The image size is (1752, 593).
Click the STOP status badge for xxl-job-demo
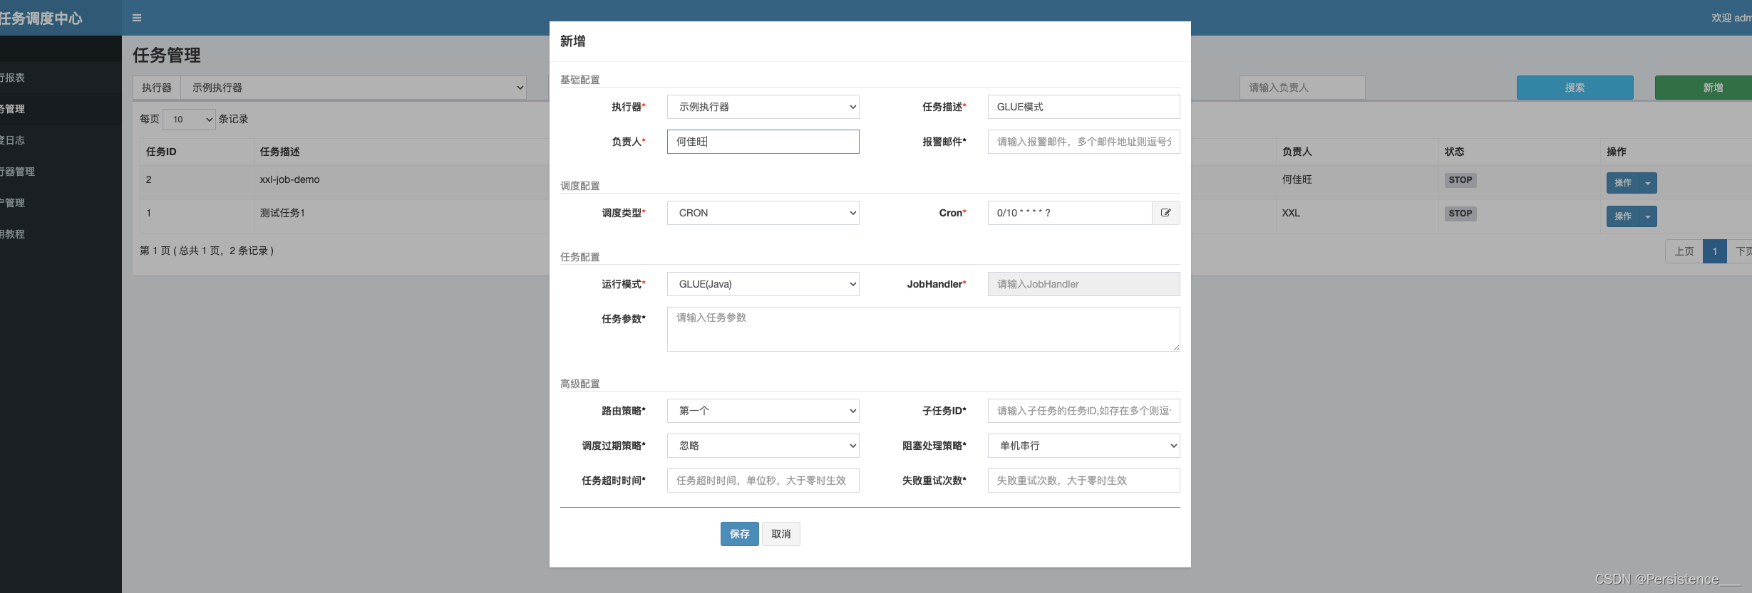1460,180
